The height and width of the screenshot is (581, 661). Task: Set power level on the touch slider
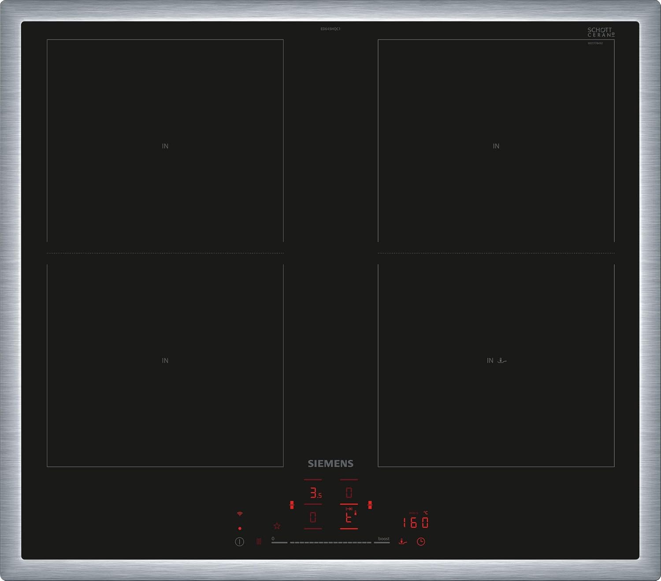(x=330, y=543)
